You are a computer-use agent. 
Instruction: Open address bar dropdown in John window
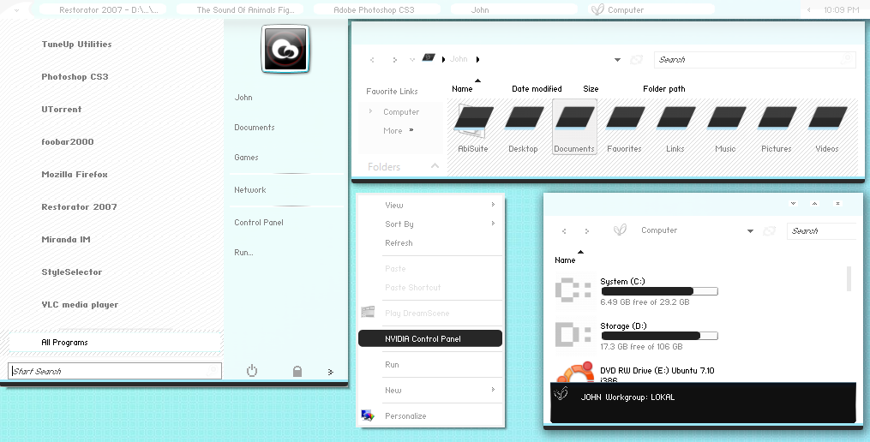coord(617,60)
